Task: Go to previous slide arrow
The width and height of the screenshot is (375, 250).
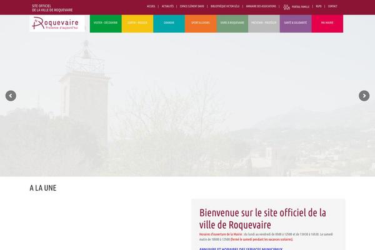Action: (11, 96)
